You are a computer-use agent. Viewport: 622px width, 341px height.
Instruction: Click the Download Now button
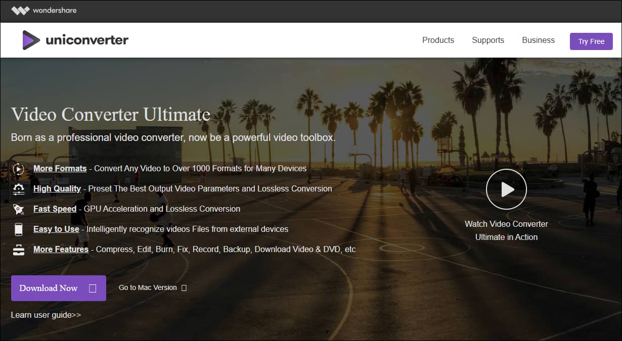click(x=48, y=288)
